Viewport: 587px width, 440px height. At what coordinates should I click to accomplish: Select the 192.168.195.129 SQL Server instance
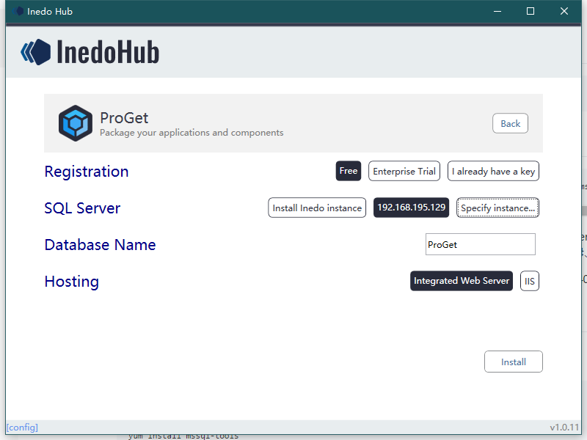[x=412, y=208]
